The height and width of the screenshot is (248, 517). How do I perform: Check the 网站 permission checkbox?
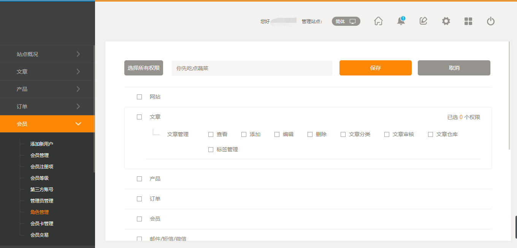139,97
